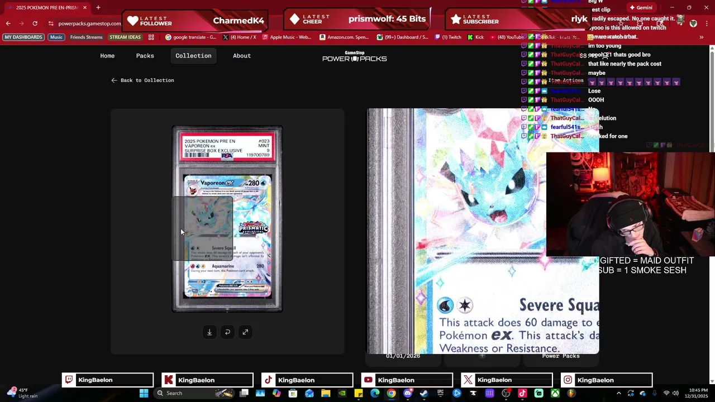This screenshot has width=715, height=402.
Task: Open the Amazon.com bookmark
Action: [344, 37]
